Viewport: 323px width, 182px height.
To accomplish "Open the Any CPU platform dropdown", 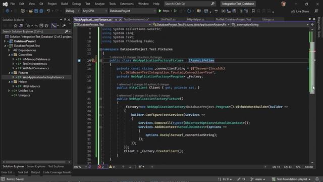I will coord(94,11).
